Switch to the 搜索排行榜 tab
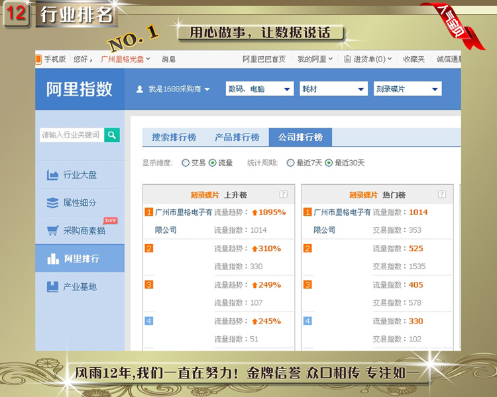497x397 pixels. click(x=174, y=138)
